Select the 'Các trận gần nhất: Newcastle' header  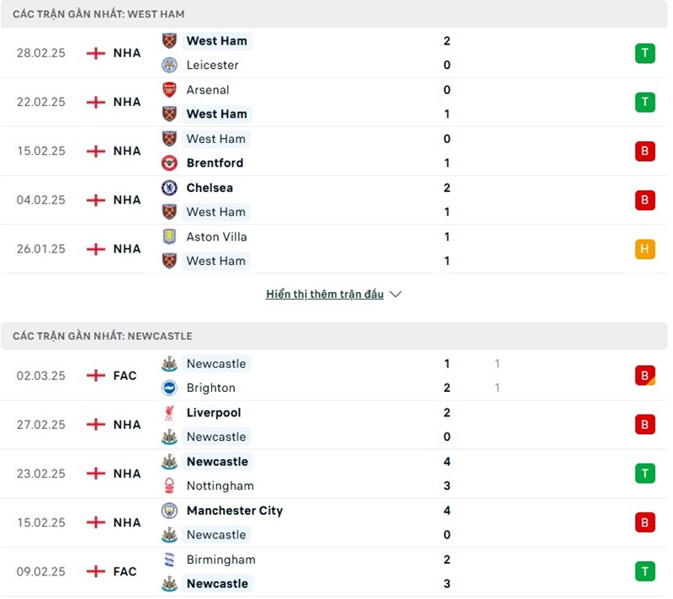(x=103, y=336)
